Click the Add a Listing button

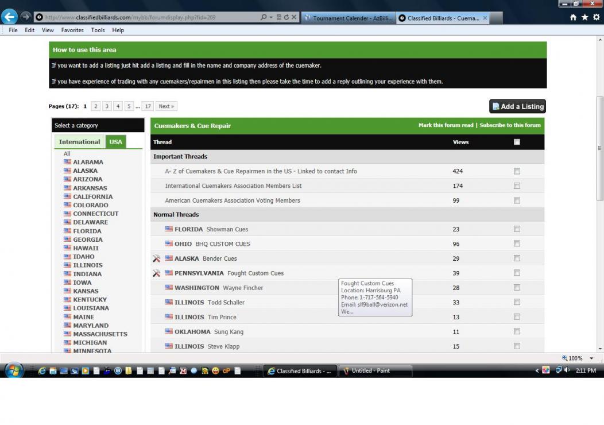pos(517,106)
